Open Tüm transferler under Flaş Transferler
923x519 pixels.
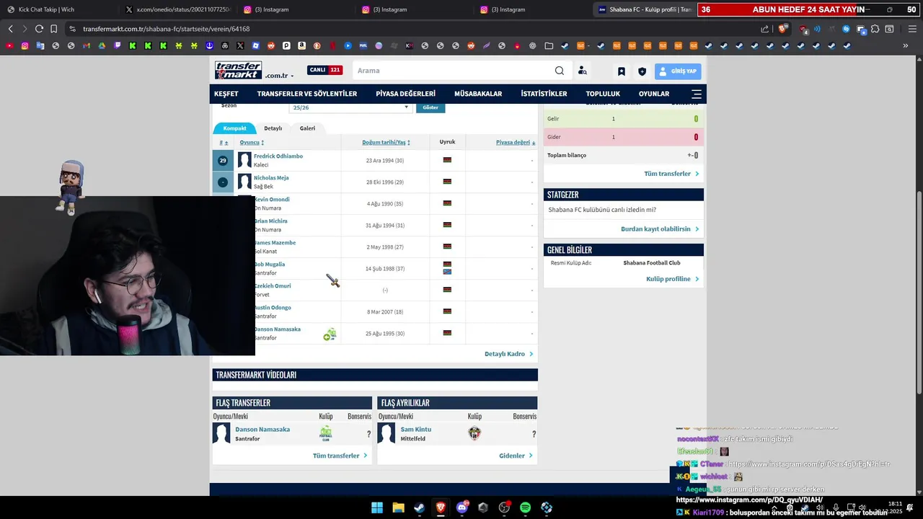(x=340, y=456)
